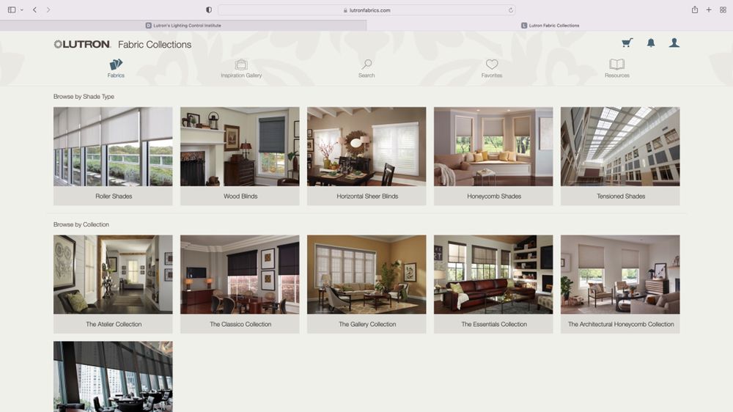This screenshot has width=733, height=412.
Task: Click the lutronfabrics.com address bar
Action: click(366, 10)
